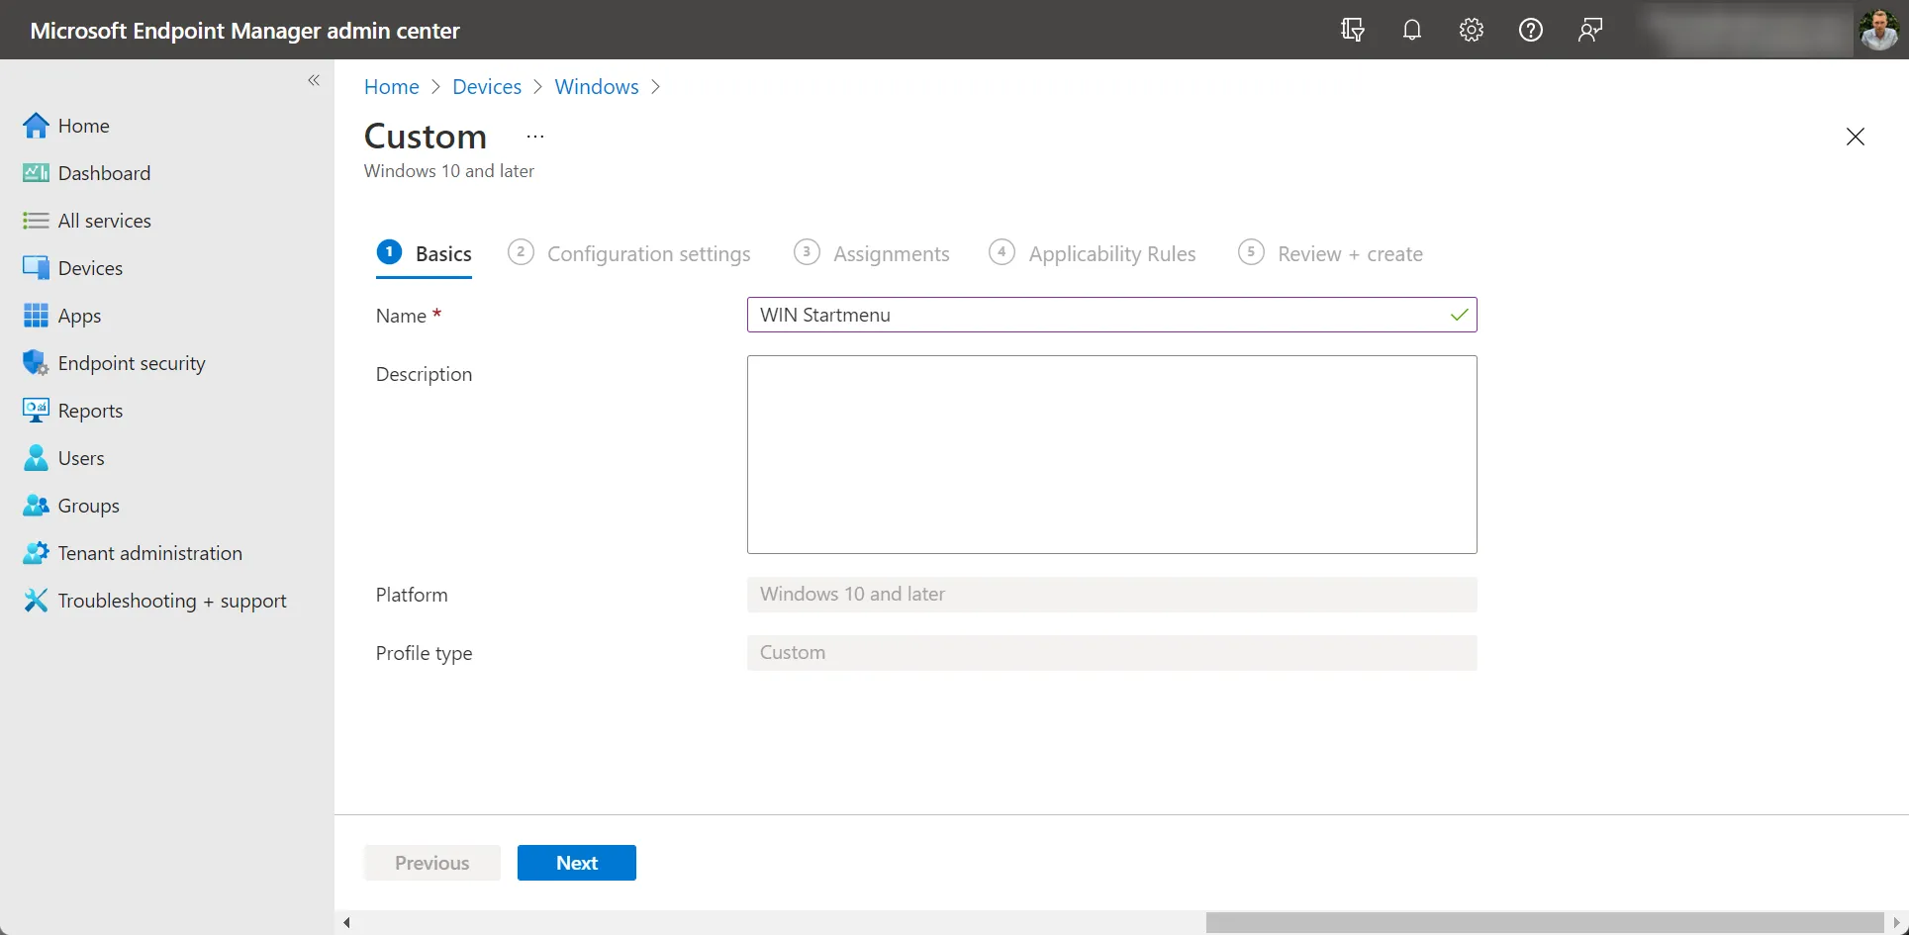Open the Reports menu label
Screen dimensions: 1909x935
click(x=91, y=411)
